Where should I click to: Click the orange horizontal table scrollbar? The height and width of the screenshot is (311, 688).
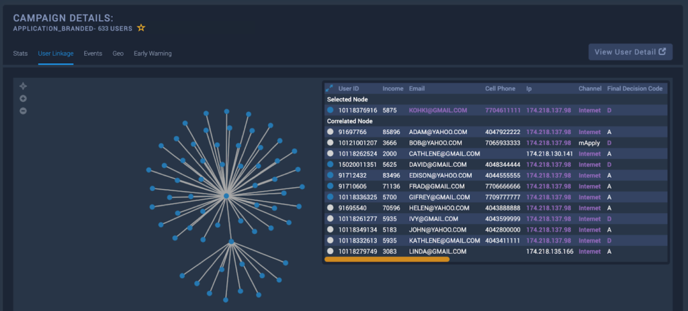pos(387,259)
